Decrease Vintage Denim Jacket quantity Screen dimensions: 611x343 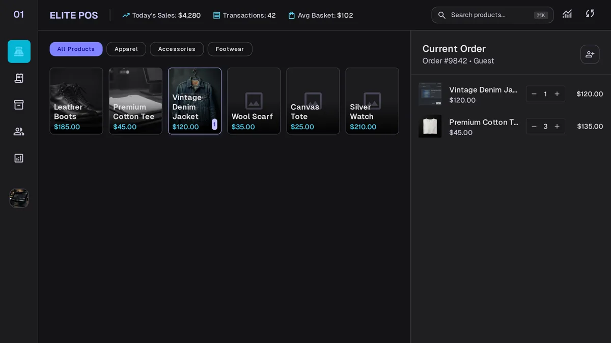point(534,94)
